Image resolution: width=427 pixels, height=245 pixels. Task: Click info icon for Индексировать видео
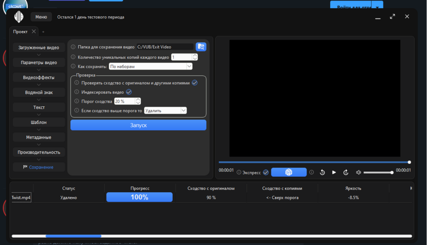click(77, 92)
